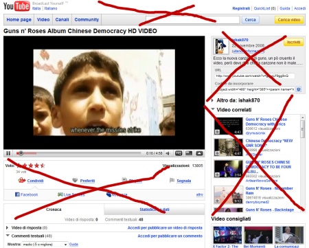Click the X Factor 2 recommended thumbnail
The image size is (309, 248).
[x=227, y=235]
